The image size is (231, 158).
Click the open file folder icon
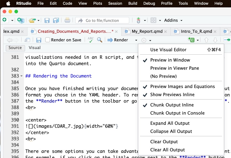click(32, 20)
